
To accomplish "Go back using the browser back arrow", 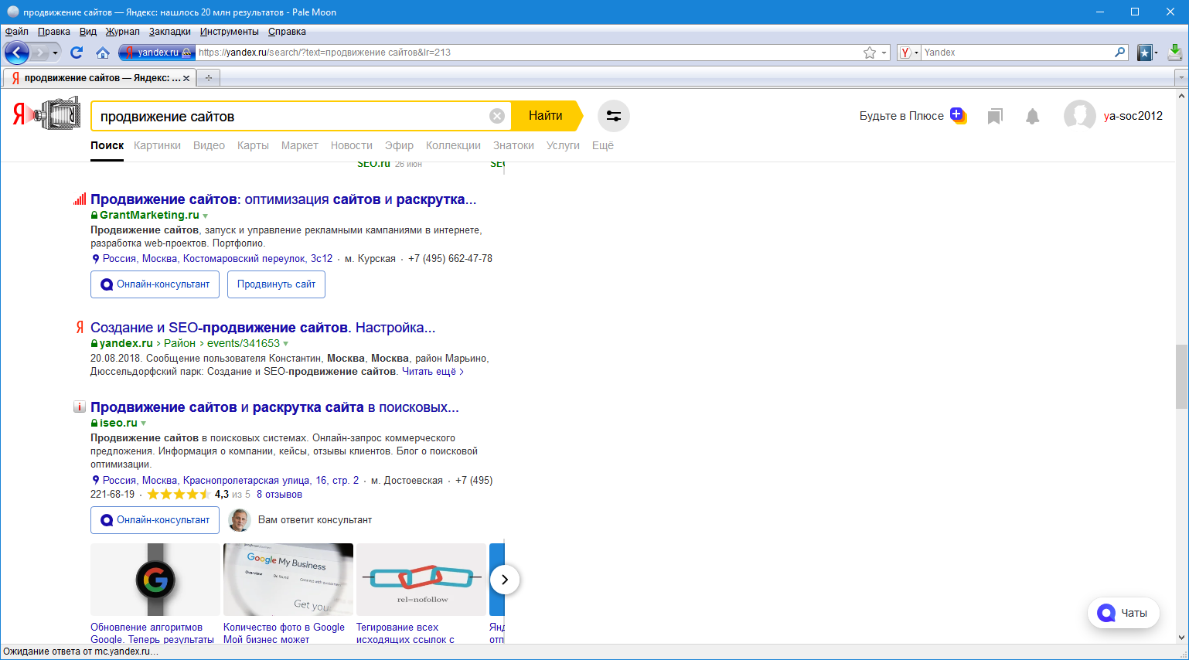I will click(x=16, y=53).
